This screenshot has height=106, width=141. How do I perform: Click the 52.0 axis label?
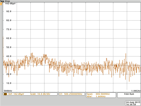coord(9,47)
